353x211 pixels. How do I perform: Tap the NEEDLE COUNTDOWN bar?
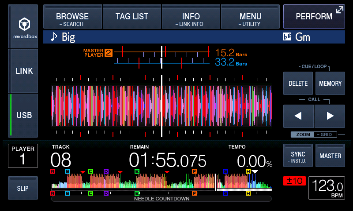pyautogui.click(x=161, y=199)
